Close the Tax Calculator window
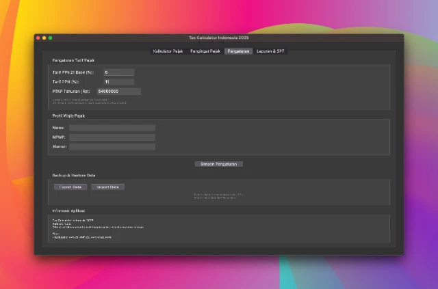This screenshot has width=438, height=289. 39,38
